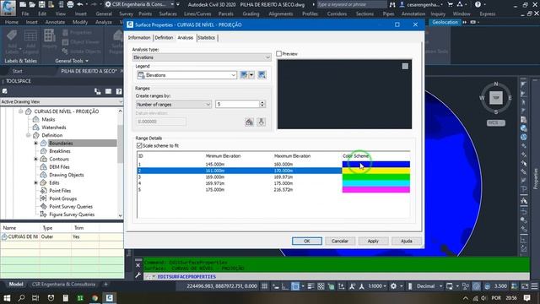The width and height of the screenshot is (540, 304).
Task: Open the Decimal units dropdown
Action: point(429,286)
